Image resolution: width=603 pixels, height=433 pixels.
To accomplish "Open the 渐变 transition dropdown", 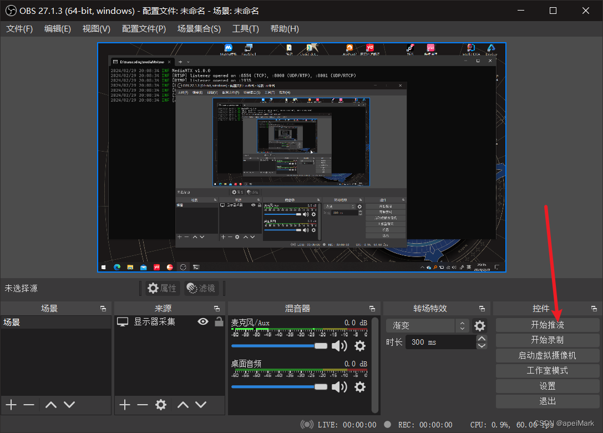I will point(427,326).
